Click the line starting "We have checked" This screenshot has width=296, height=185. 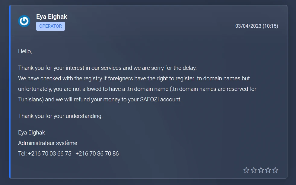(134, 78)
